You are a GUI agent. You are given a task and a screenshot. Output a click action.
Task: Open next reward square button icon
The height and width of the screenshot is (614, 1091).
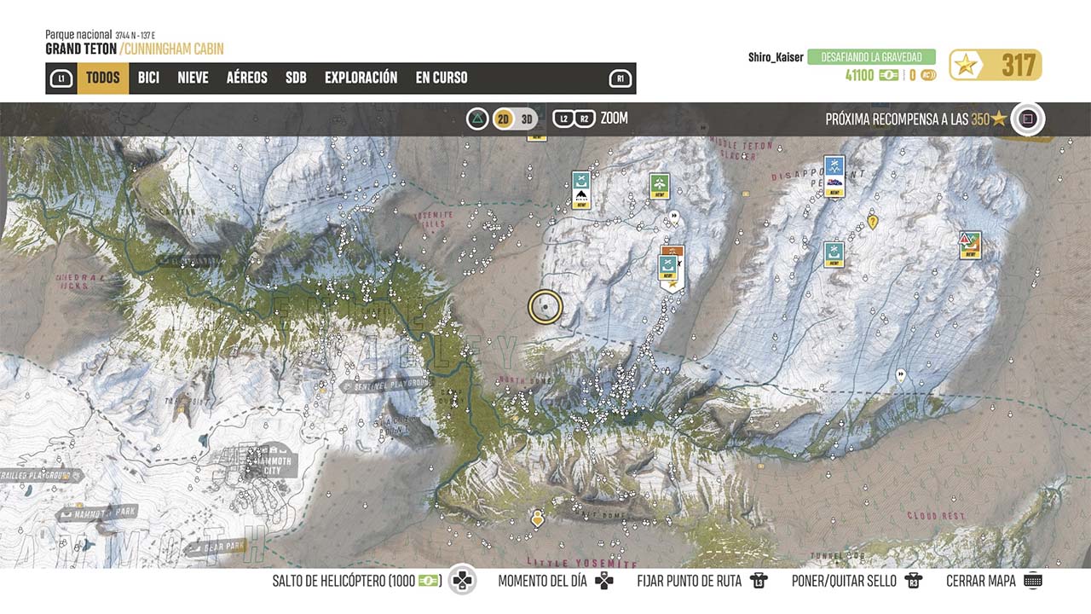coord(1028,119)
